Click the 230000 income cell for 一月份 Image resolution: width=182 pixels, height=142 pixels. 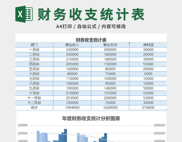72,50
